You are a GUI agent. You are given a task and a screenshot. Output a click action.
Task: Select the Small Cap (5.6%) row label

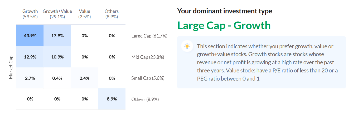click(x=148, y=78)
